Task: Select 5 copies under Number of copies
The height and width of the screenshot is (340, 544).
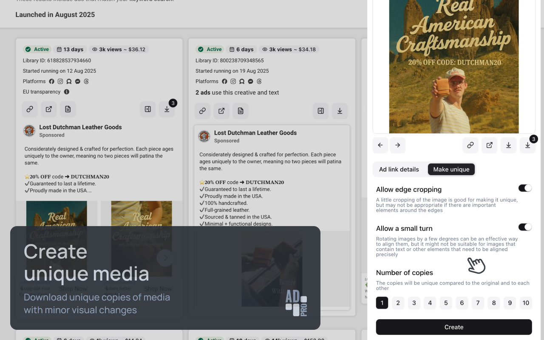Action: tap(446, 303)
